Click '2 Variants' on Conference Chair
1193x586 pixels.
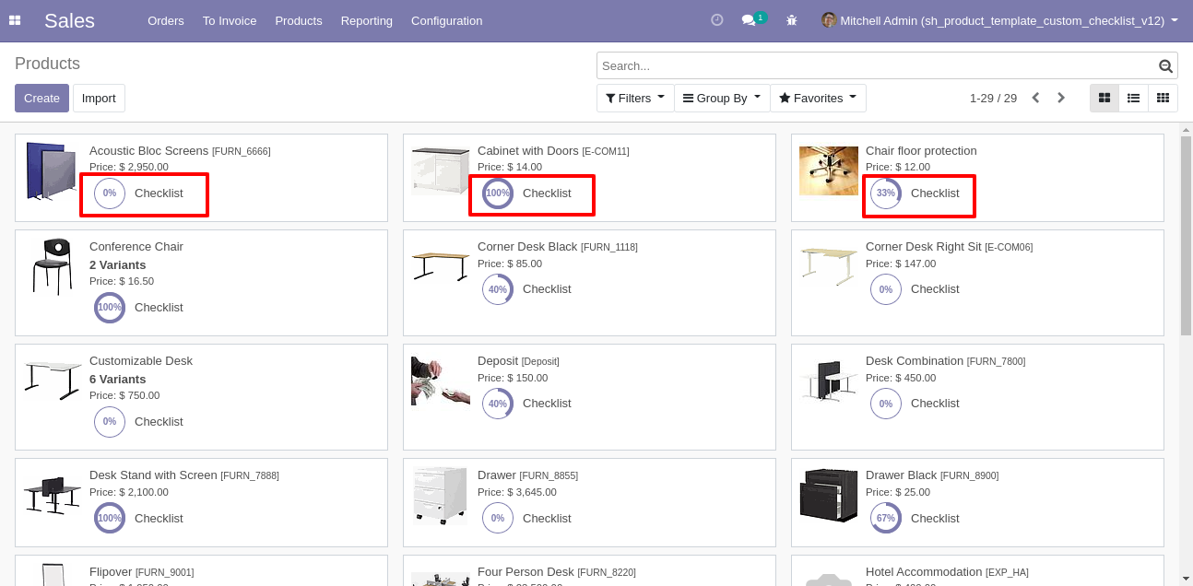(118, 265)
